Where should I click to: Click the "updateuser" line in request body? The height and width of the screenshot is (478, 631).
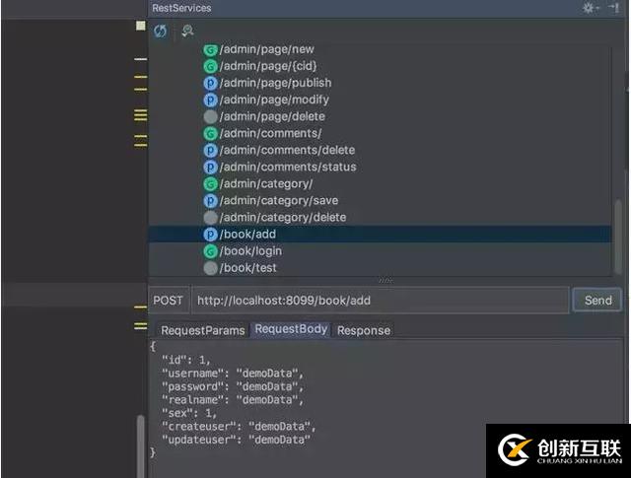[236, 440]
